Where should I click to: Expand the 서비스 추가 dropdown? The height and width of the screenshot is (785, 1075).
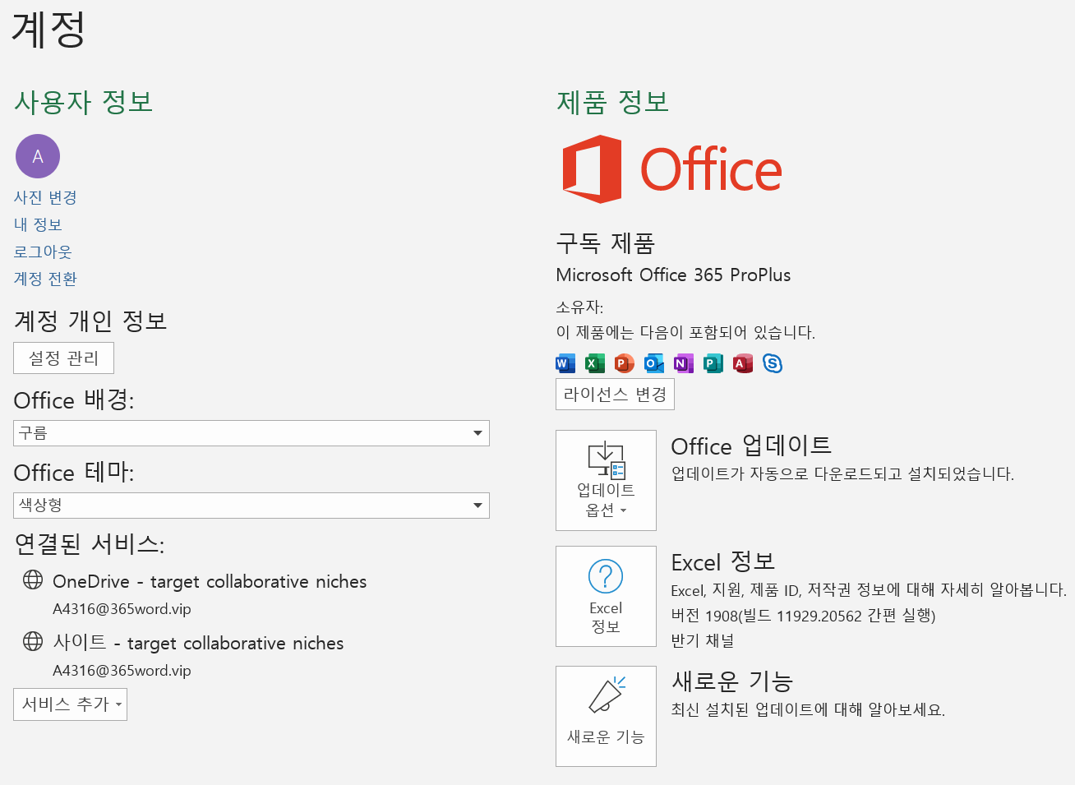[70, 704]
